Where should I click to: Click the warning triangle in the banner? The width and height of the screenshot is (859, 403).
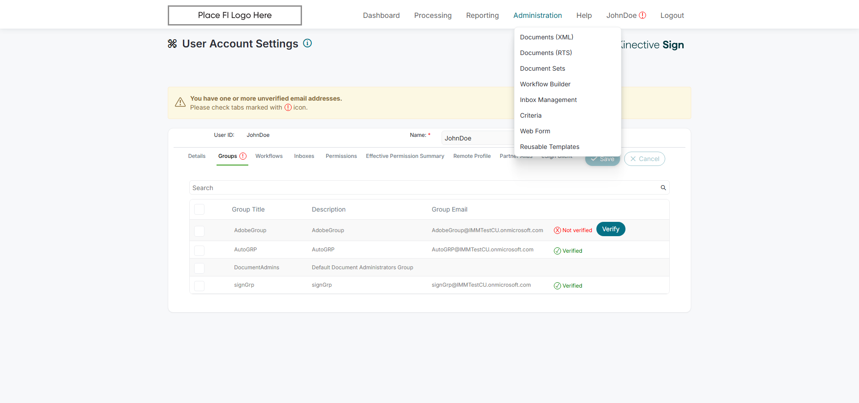[x=180, y=102]
